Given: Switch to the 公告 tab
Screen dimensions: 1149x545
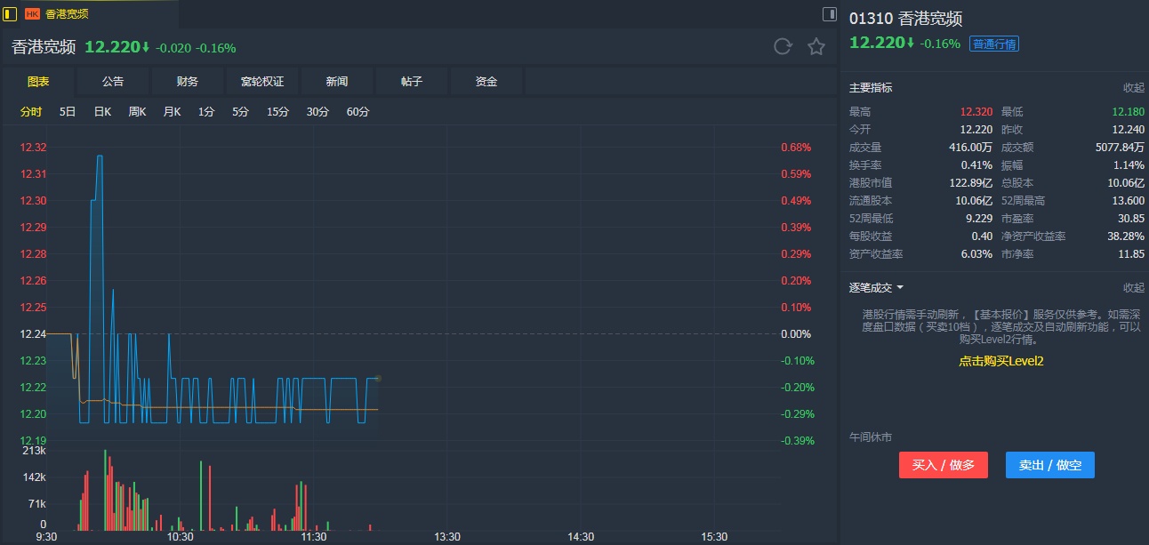Looking at the screenshot, I should [113, 82].
